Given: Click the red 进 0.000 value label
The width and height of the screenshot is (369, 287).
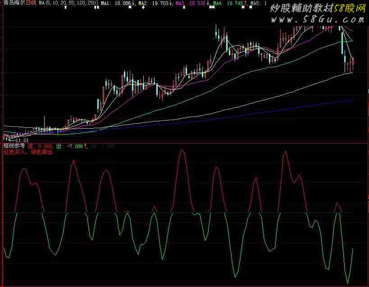Looking at the screenshot, I should 40,146.
